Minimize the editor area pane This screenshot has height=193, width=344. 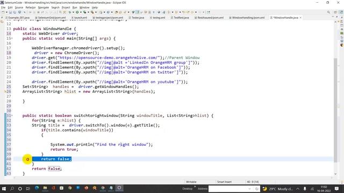coord(333,17)
